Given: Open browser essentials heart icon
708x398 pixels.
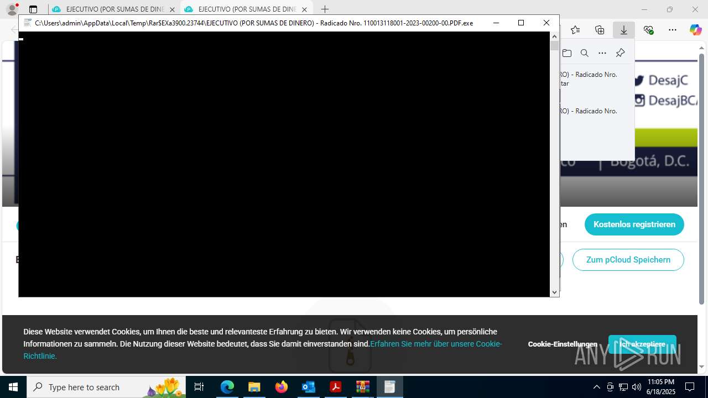Looking at the screenshot, I should pos(648,30).
